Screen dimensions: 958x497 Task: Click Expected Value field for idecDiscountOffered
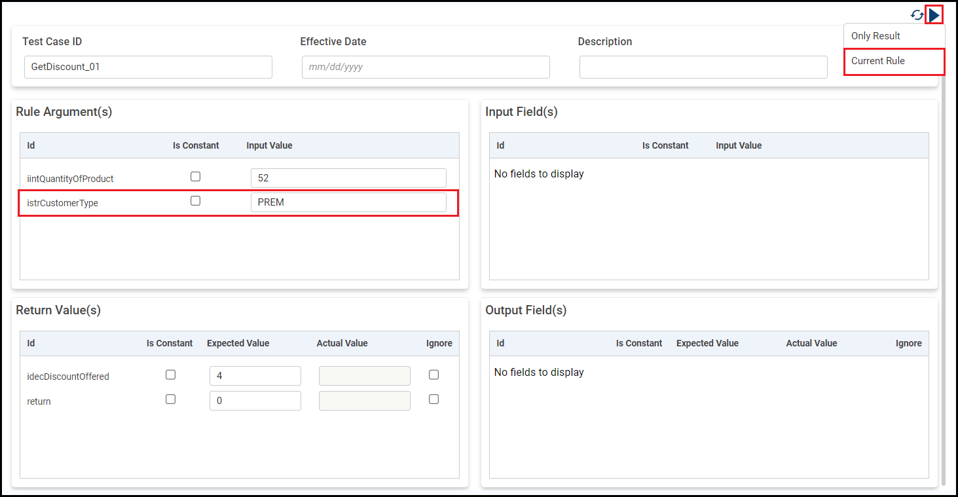255,376
